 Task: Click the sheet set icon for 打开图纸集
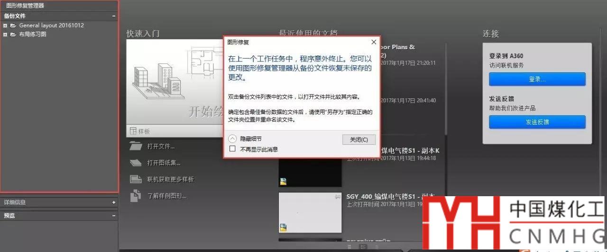(136, 163)
